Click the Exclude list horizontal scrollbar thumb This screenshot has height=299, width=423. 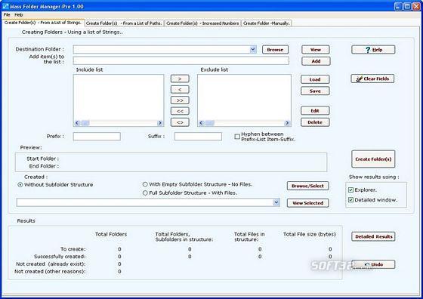pos(210,123)
